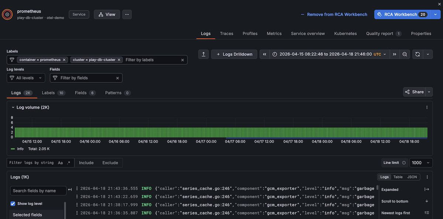Open Logs Drilldown
Screen dimensions: 443x219
[234, 54]
